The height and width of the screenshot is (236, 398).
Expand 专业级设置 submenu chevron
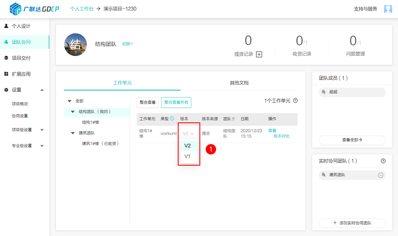coord(42,146)
